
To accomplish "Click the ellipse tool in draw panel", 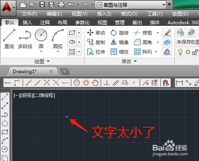I will pos(72,42).
